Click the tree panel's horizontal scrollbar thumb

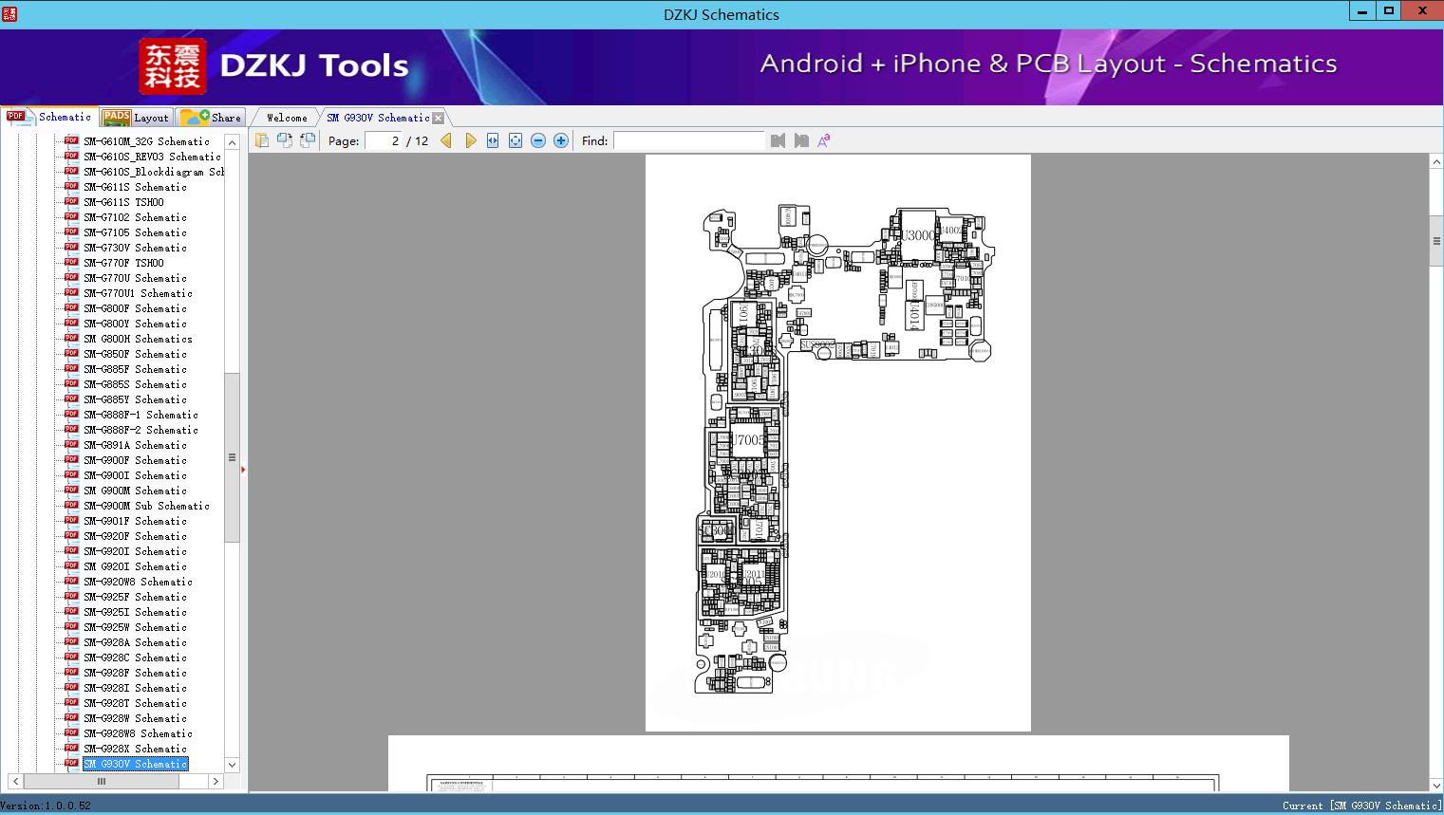point(102,781)
